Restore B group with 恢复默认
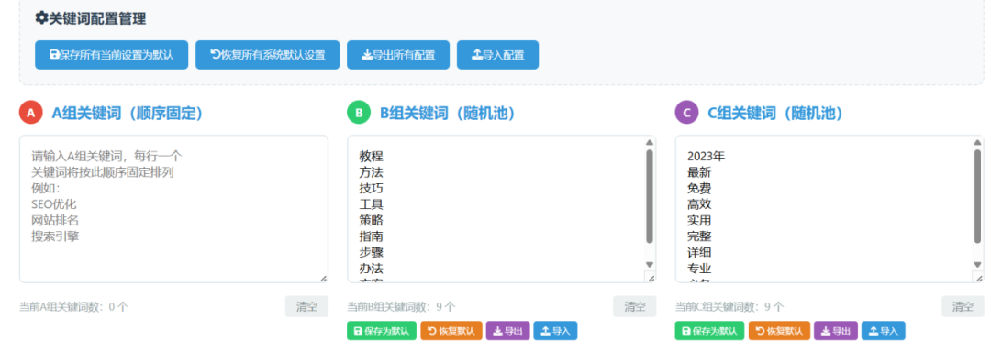Viewport: 991px width, 352px height. pos(451,331)
